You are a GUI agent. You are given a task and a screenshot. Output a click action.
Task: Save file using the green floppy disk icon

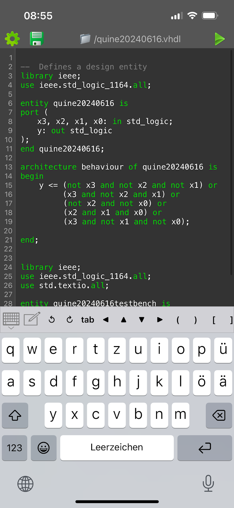tap(37, 39)
